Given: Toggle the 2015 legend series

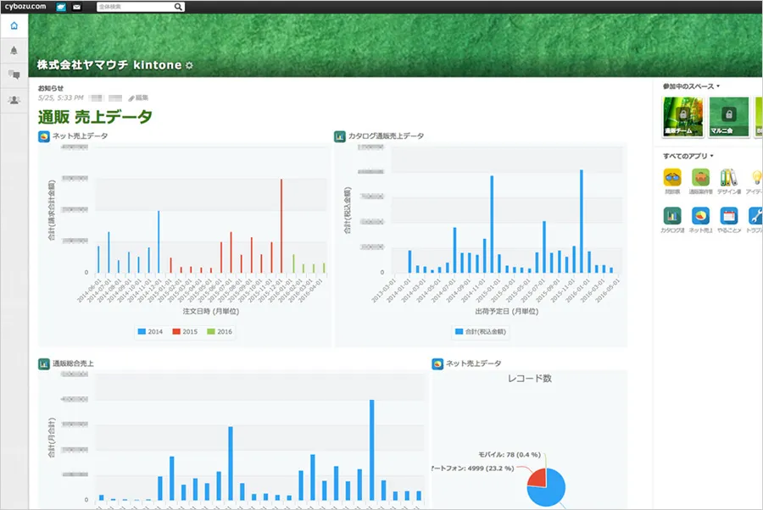Looking at the screenshot, I should point(185,331).
